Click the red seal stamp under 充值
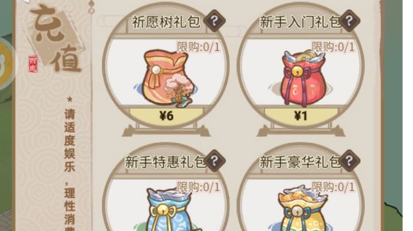Image resolution: width=413 pixels, height=231 pixels. click(33, 64)
